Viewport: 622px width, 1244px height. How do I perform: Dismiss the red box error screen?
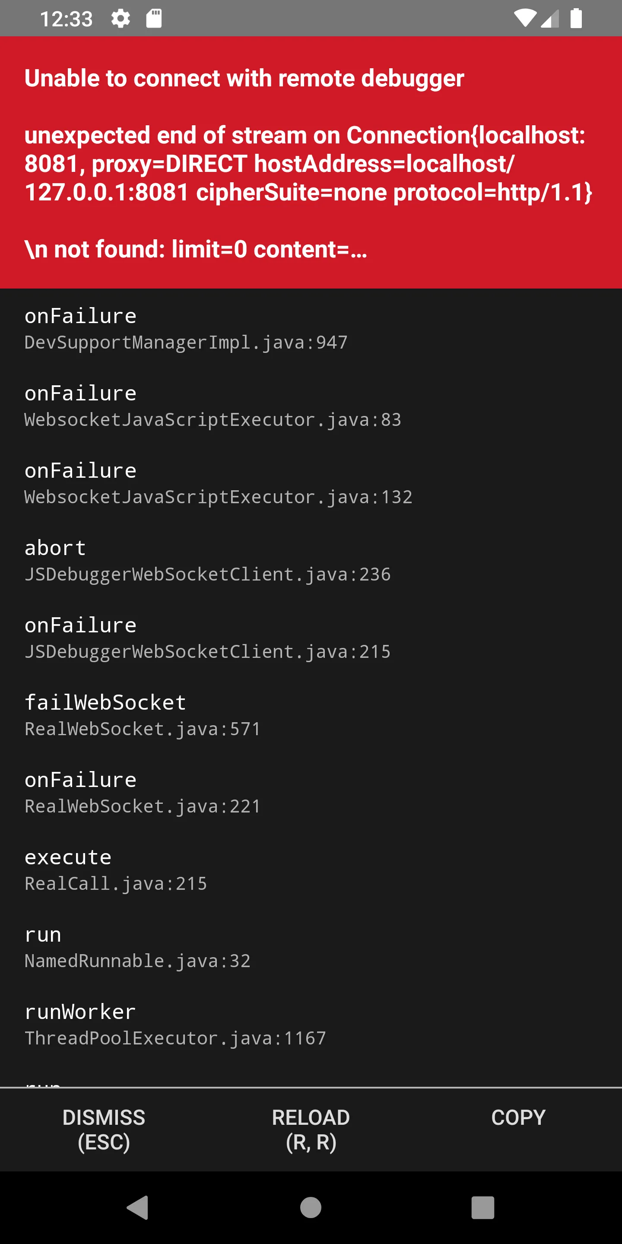click(x=104, y=1130)
